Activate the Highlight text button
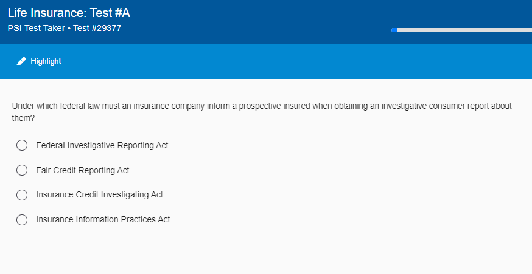This screenshot has width=532, height=274. click(x=46, y=61)
